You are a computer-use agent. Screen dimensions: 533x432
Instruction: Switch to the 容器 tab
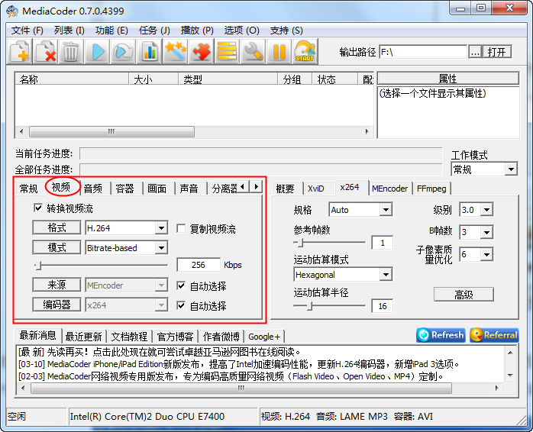click(x=124, y=189)
